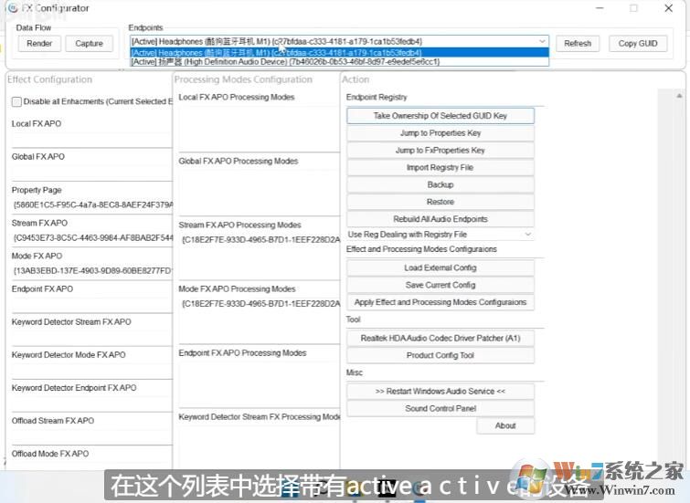The height and width of the screenshot is (503, 690).
Task: Click the Capture data flow button
Action: click(89, 44)
